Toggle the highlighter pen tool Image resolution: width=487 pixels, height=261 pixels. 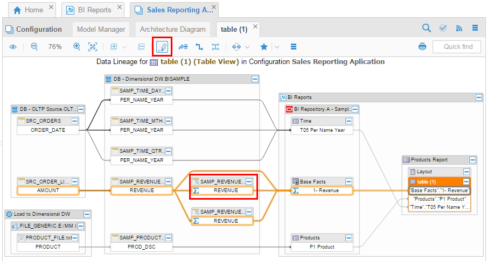pyautogui.click(x=162, y=47)
